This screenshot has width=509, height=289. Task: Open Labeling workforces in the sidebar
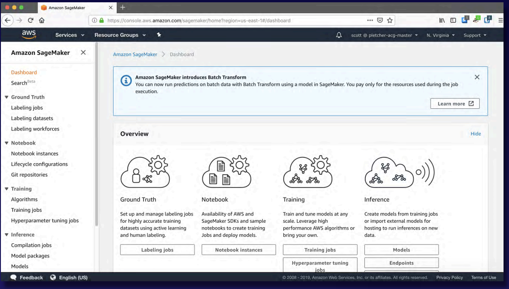tap(35, 129)
